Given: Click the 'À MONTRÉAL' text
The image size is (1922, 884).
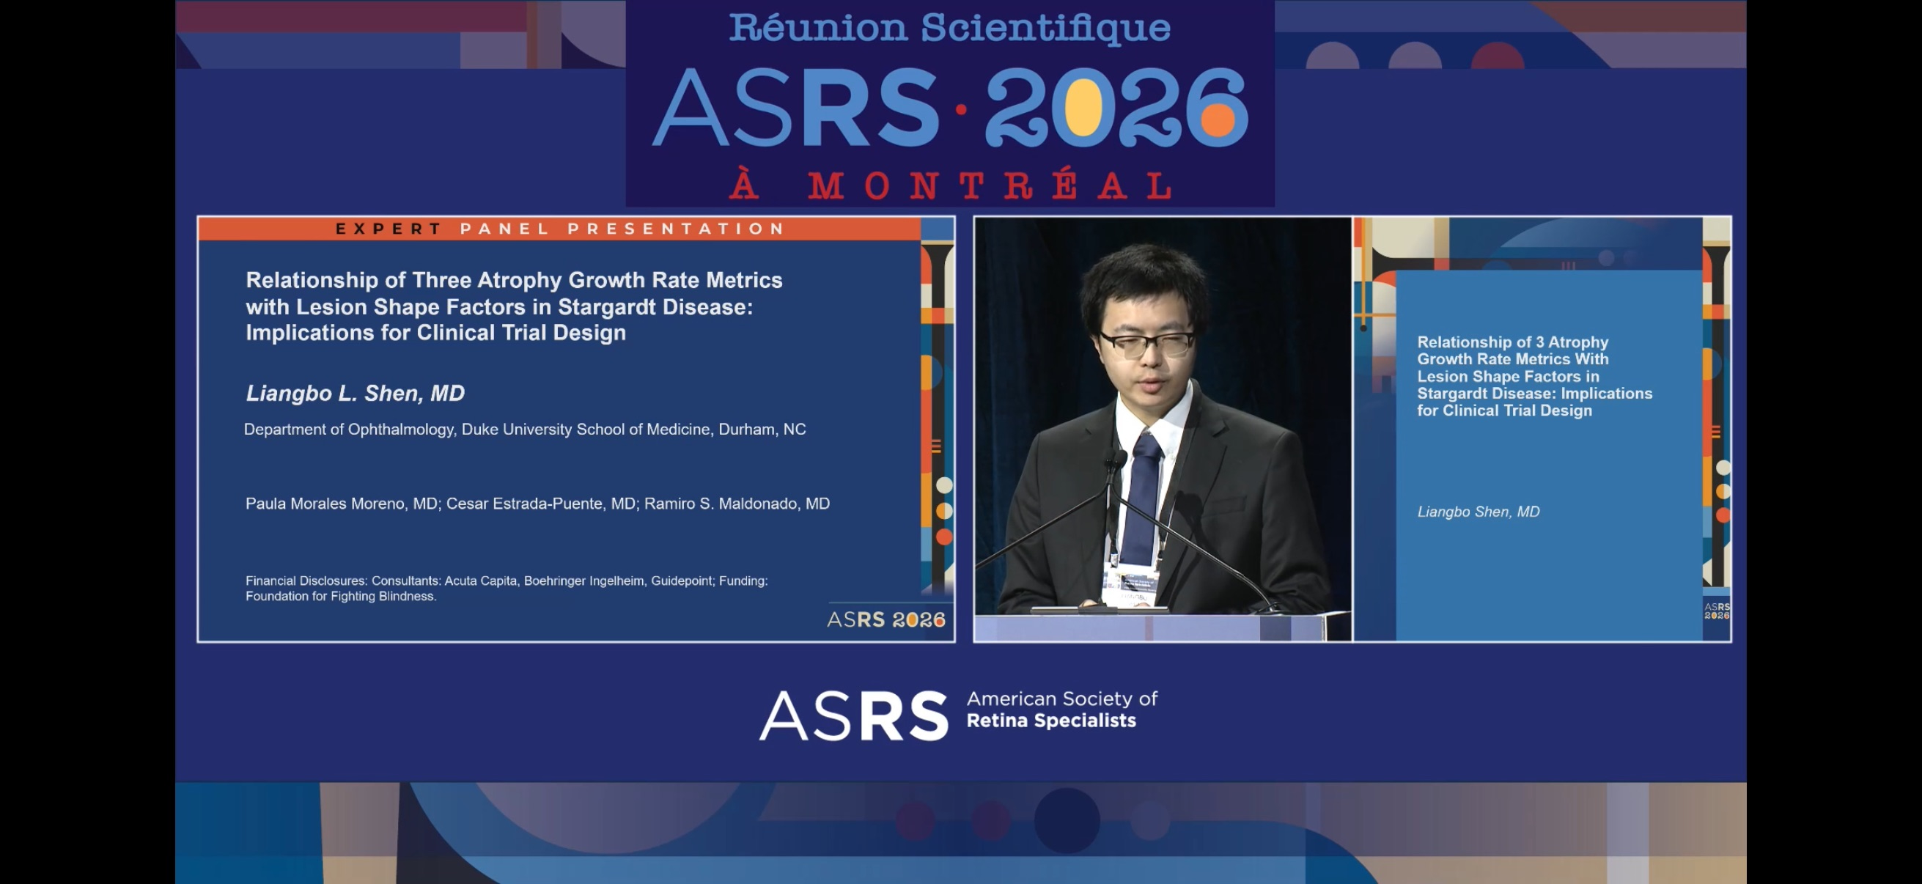Looking at the screenshot, I should tap(952, 185).
